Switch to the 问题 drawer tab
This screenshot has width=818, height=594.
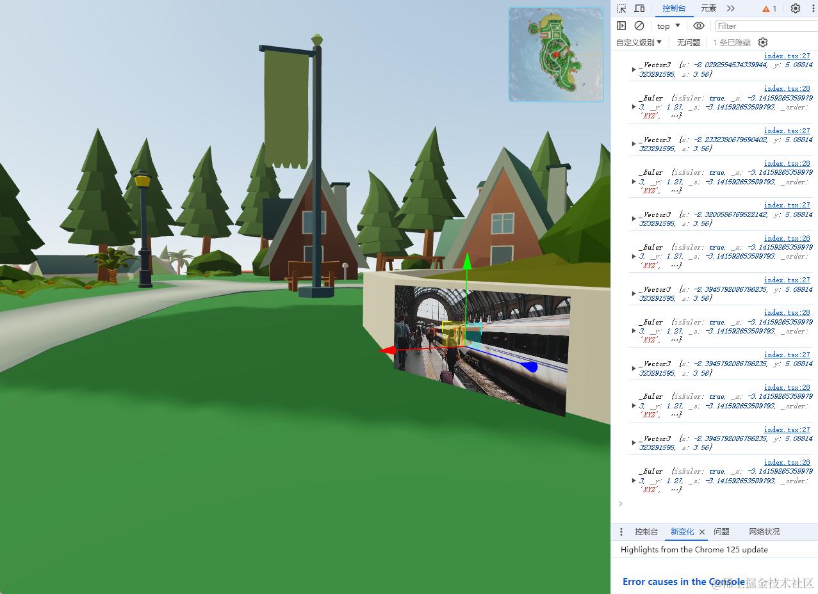click(721, 532)
